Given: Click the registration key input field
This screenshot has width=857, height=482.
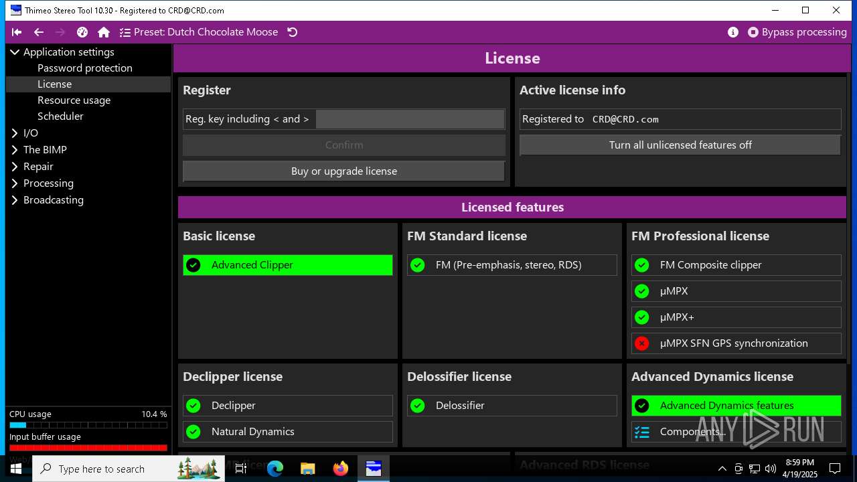Looking at the screenshot, I should pyautogui.click(x=410, y=119).
